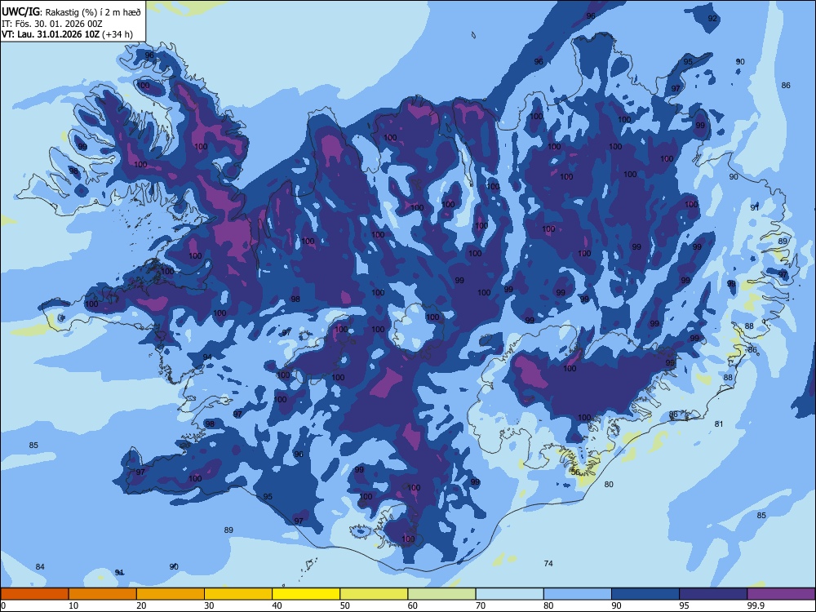This screenshot has height=612, width=816.
Task: Click the legend tick label '70'
Action: pos(481,605)
